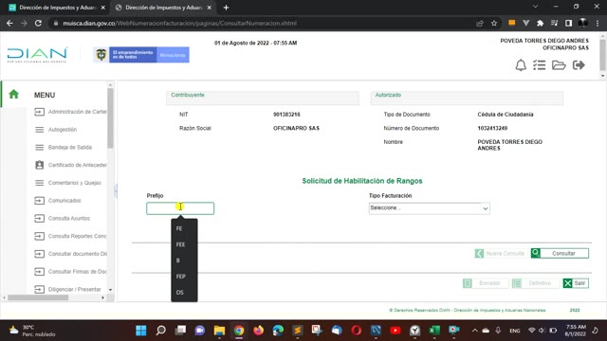Reload the page with the refresh icon
Viewport: 607px width, 341px height.
coord(38,23)
